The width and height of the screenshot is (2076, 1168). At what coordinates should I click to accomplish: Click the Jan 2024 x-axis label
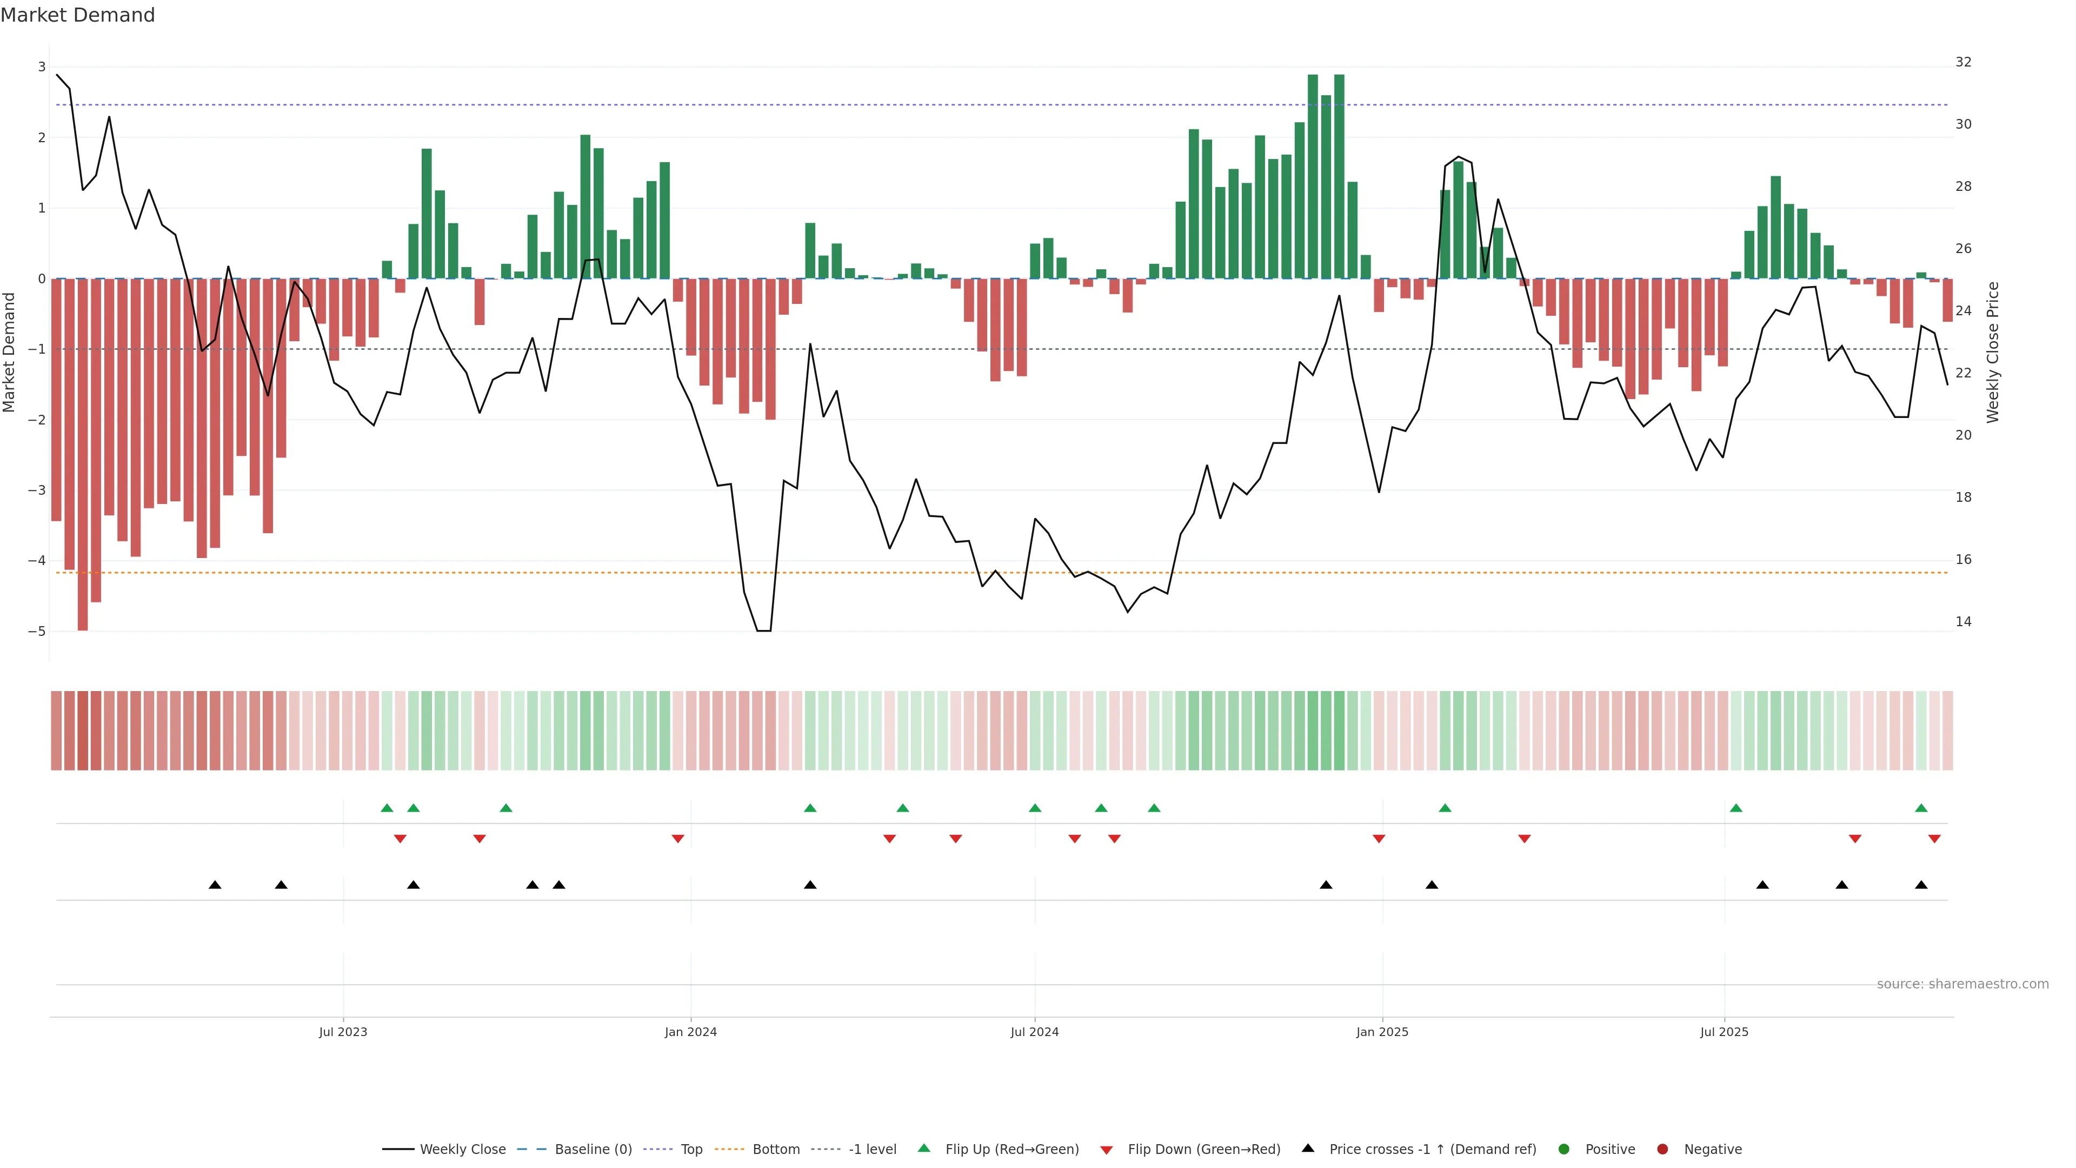(x=691, y=1032)
